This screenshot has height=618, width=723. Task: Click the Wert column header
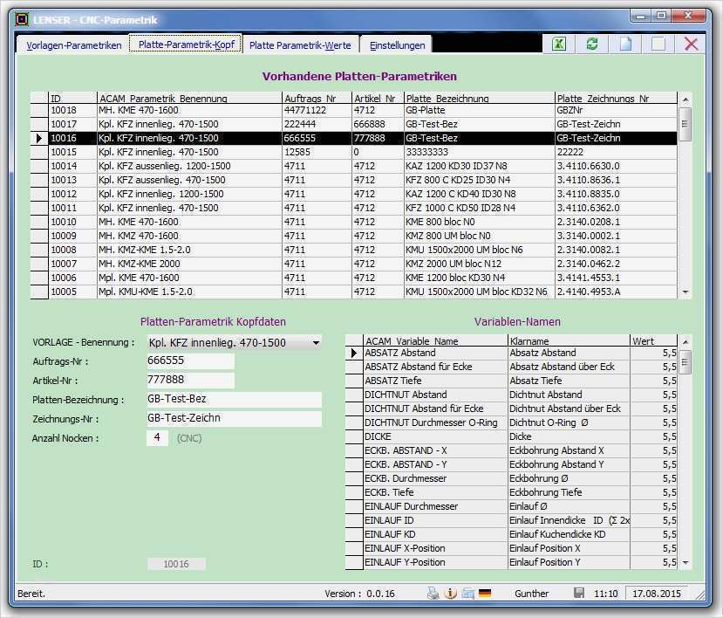(654, 341)
